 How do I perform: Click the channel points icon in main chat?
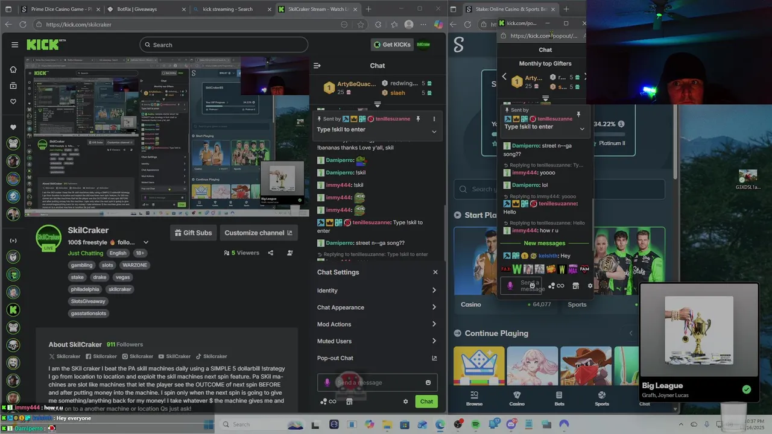point(328,401)
